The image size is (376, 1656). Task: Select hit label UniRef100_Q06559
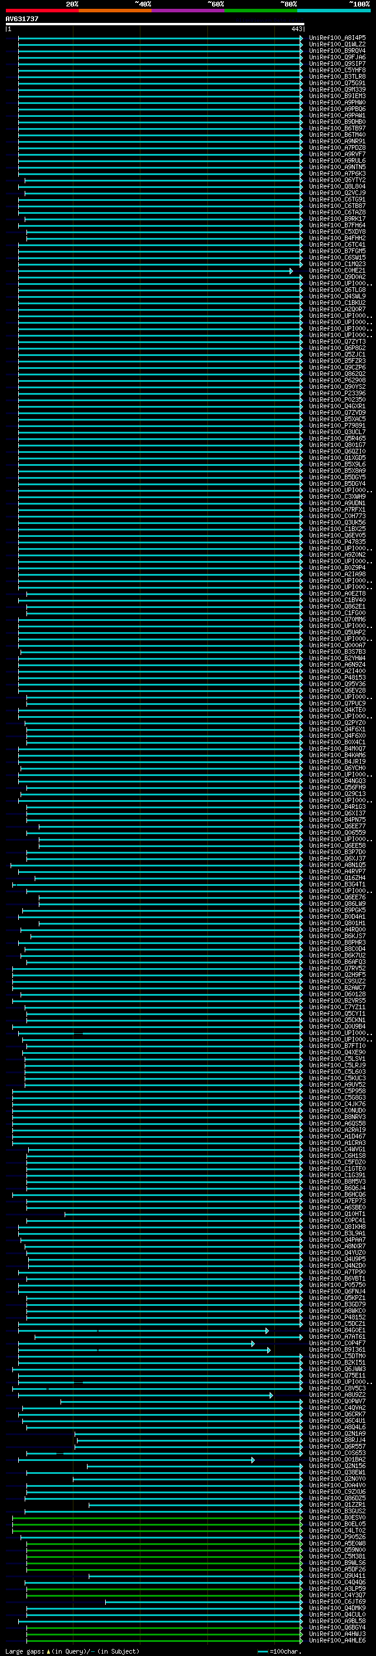tap(337, 832)
